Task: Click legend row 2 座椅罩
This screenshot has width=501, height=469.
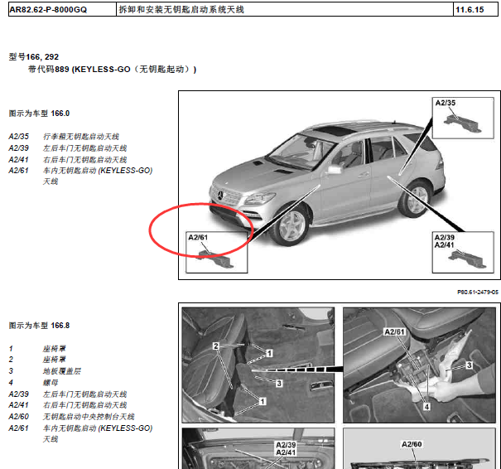Action: (x=37, y=360)
